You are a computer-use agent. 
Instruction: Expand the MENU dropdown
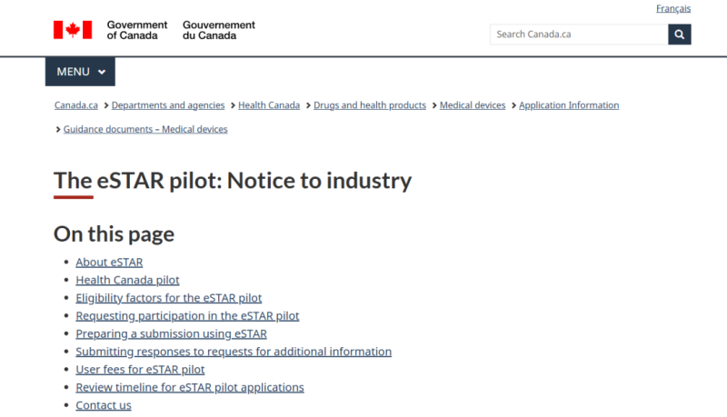pos(80,72)
